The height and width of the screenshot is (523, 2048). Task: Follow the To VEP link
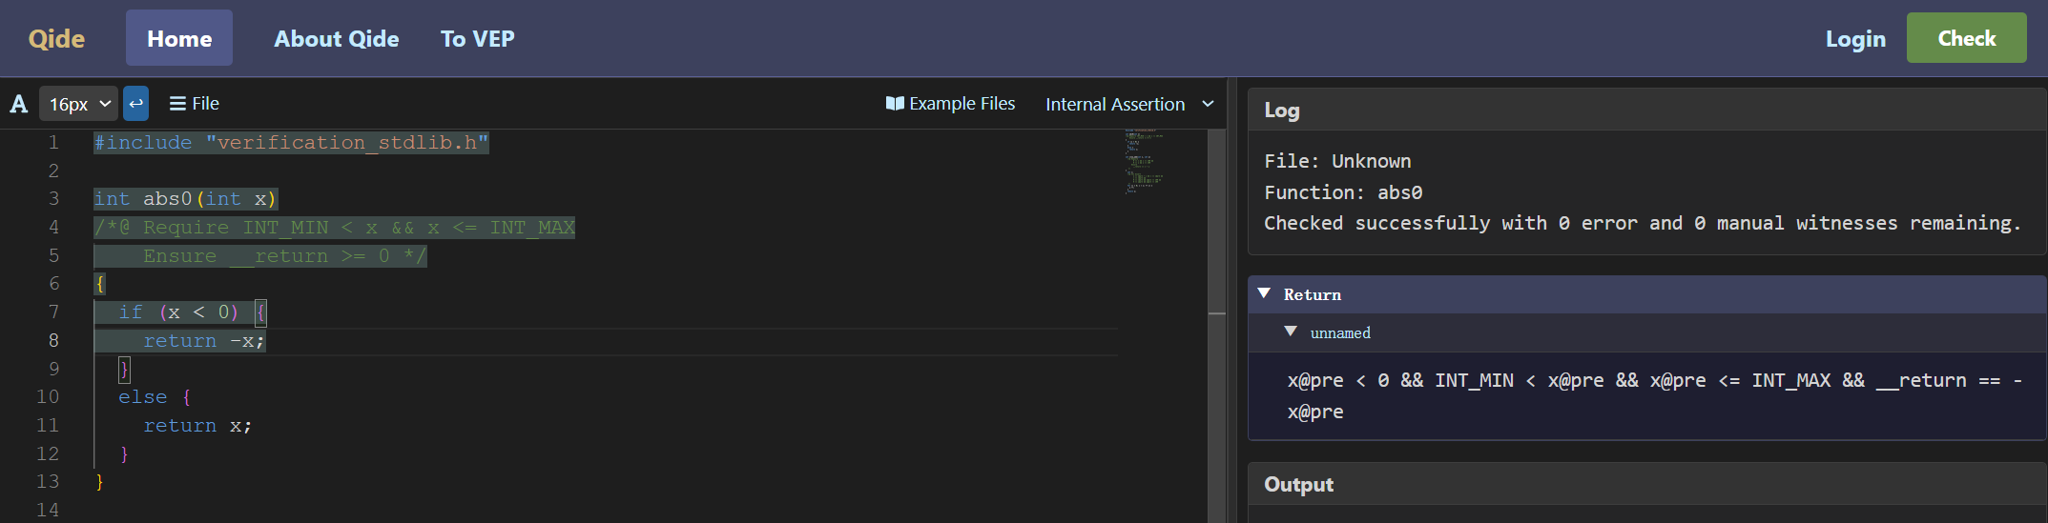coord(477,39)
